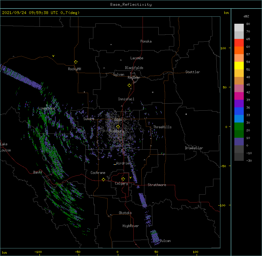Click the Didsbury label
Screen dimensions: 262x256
click(x=116, y=131)
